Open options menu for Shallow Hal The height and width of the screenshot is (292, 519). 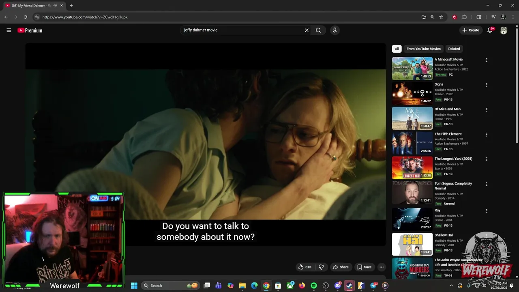[487, 236]
